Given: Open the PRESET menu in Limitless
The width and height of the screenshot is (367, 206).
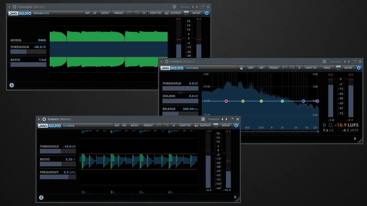Looking at the screenshot, I should 274,68.
